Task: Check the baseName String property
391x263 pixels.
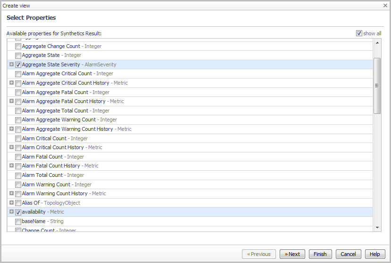Action: coord(18,221)
